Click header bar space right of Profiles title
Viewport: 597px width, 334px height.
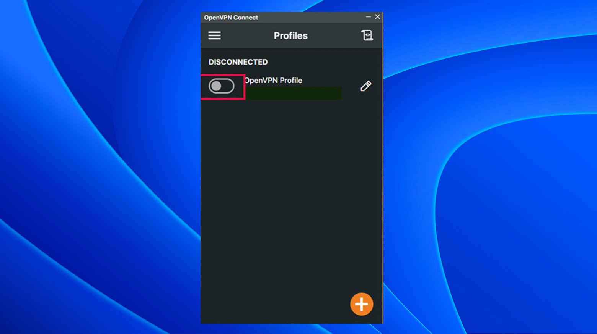pyautogui.click(x=333, y=35)
